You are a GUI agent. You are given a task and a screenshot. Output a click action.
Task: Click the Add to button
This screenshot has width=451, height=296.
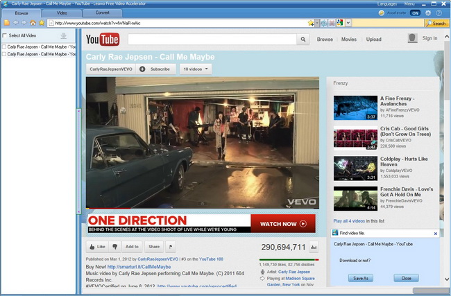tap(132, 247)
